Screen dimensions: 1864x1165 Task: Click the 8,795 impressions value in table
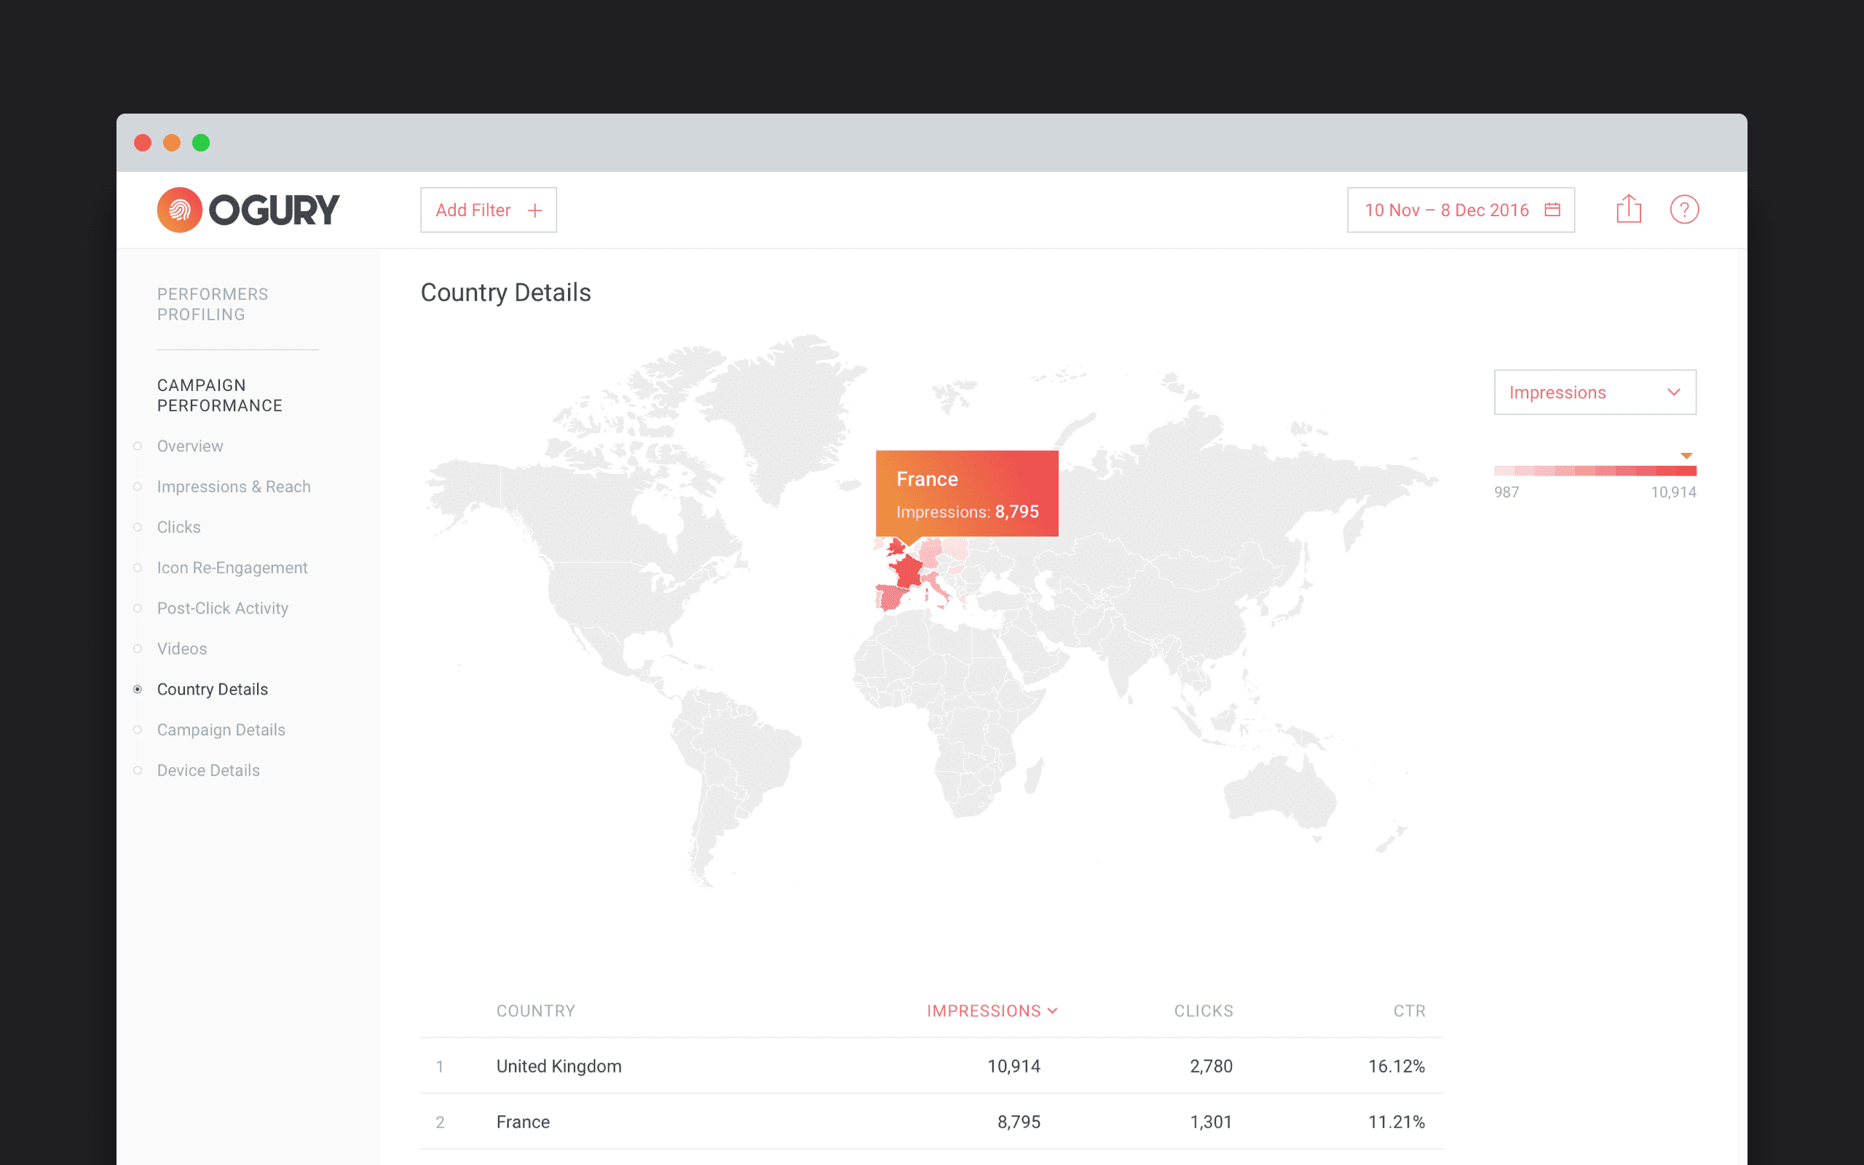[1019, 1123]
